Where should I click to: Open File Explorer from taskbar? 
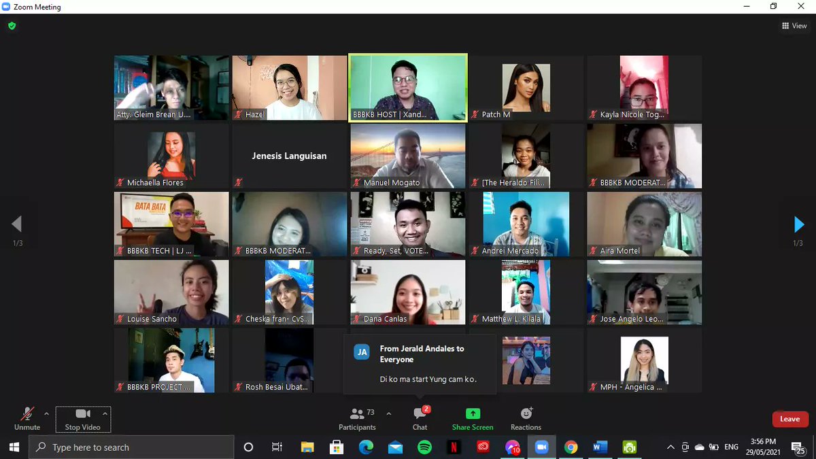pos(307,447)
